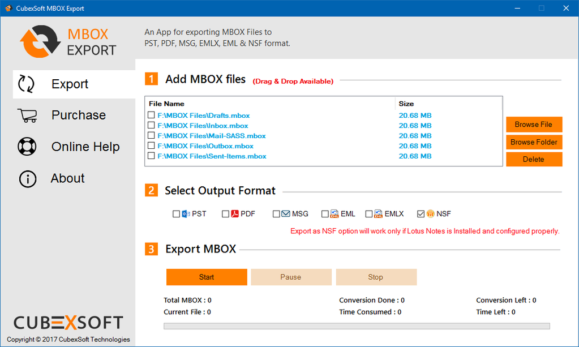Click the NSF Lotus Notes icon
Viewport: 579px width, 347px height.
pyautogui.click(x=430, y=214)
